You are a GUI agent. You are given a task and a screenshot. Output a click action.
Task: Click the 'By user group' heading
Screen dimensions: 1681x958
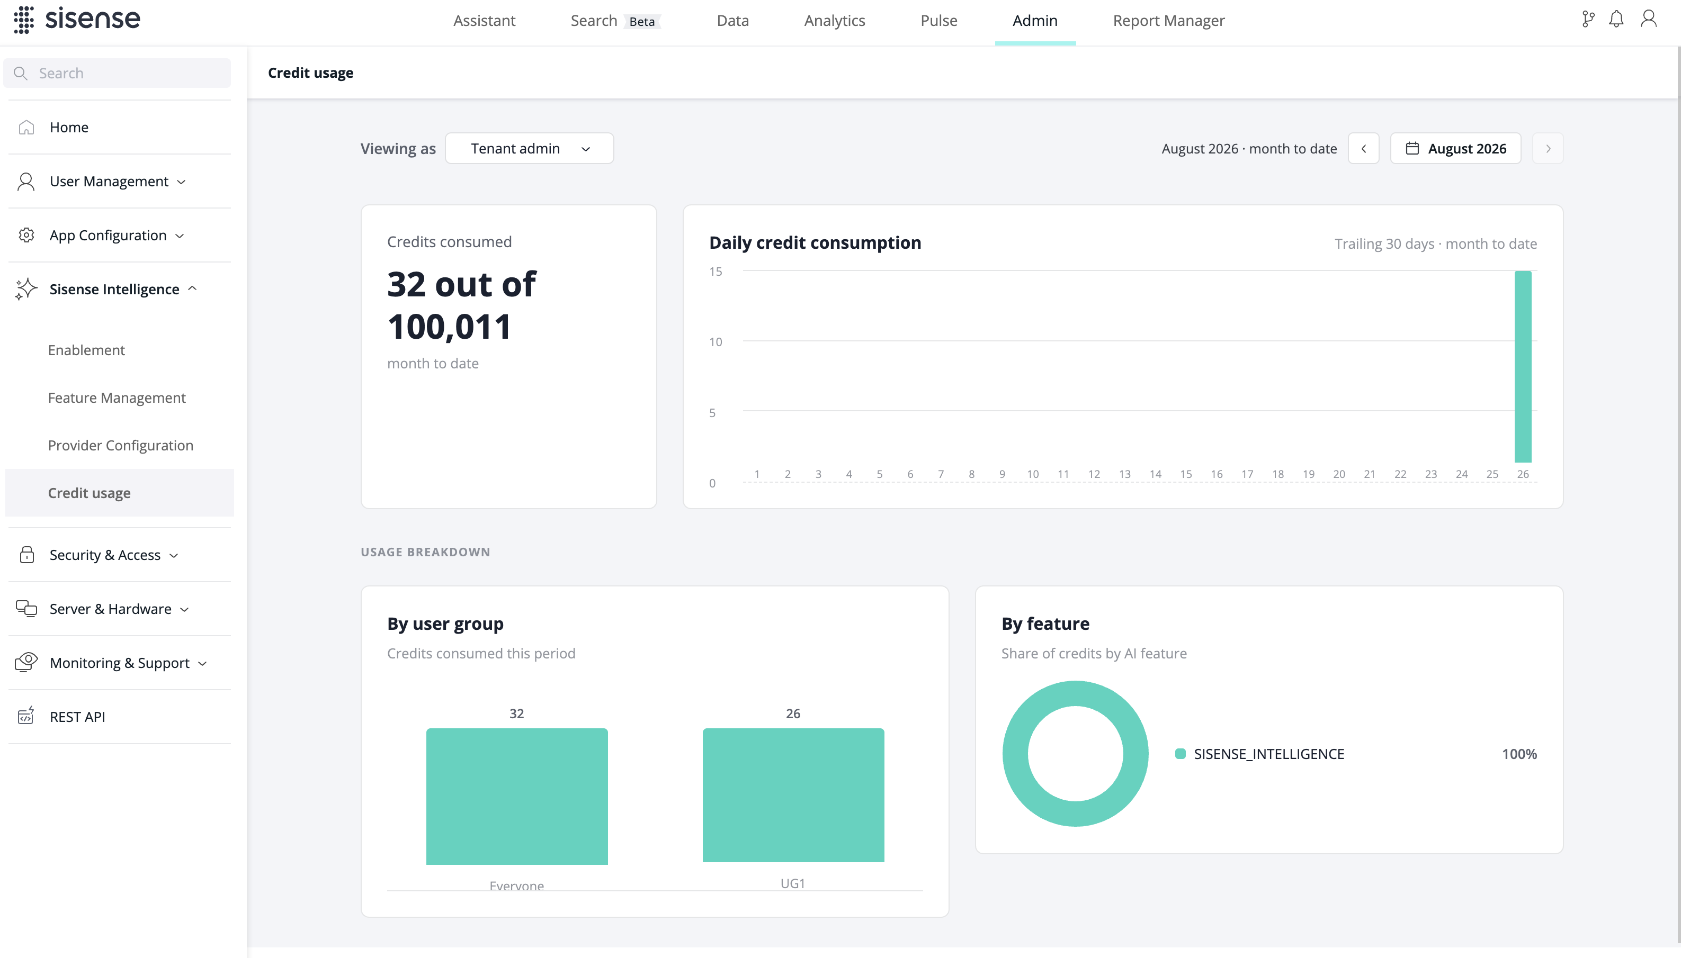coord(445,623)
